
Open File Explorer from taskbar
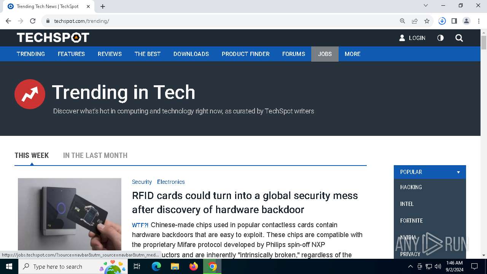click(x=175, y=266)
